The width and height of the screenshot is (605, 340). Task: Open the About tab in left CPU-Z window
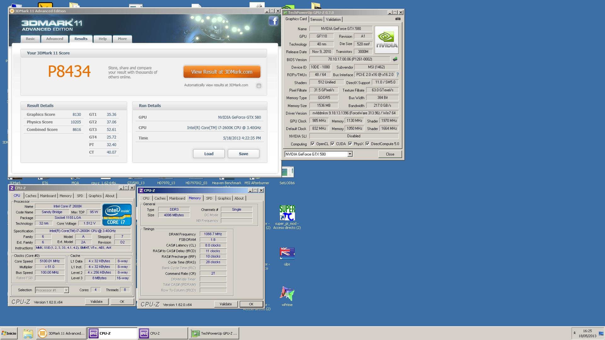pyautogui.click(x=110, y=196)
